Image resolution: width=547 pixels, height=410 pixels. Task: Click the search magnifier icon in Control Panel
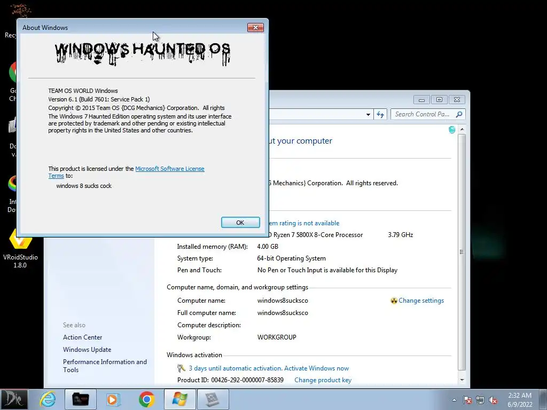[459, 114]
